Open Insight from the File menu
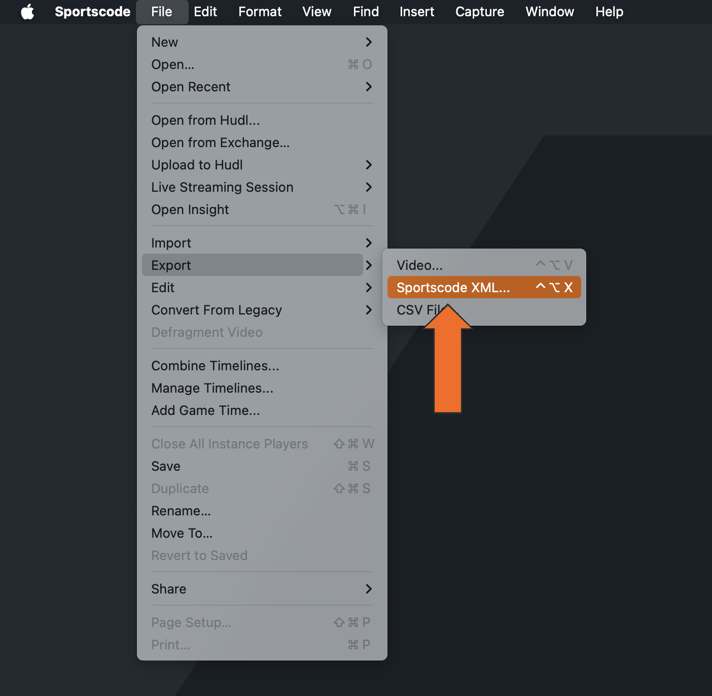Screen dimensions: 712x696 click(190, 210)
